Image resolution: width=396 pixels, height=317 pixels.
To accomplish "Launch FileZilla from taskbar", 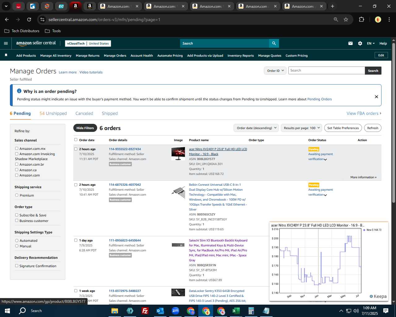I will (x=145, y=311).
